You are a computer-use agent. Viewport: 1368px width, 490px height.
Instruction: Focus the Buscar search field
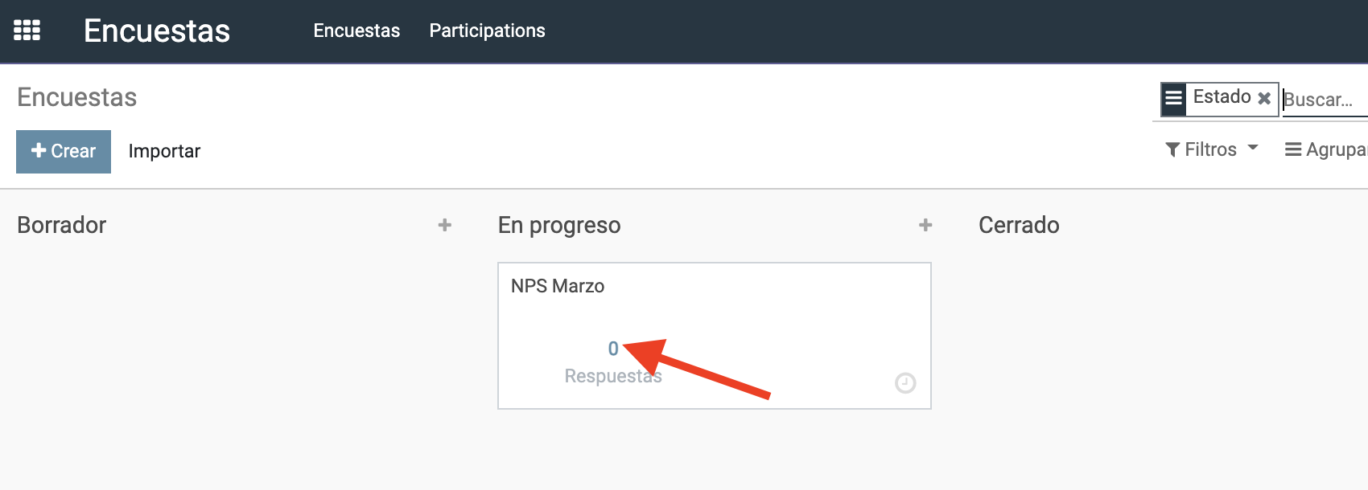coord(1325,100)
